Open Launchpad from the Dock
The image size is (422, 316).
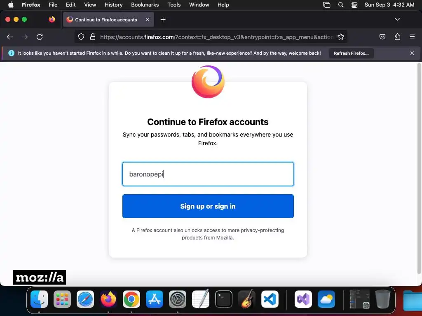pos(62,299)
